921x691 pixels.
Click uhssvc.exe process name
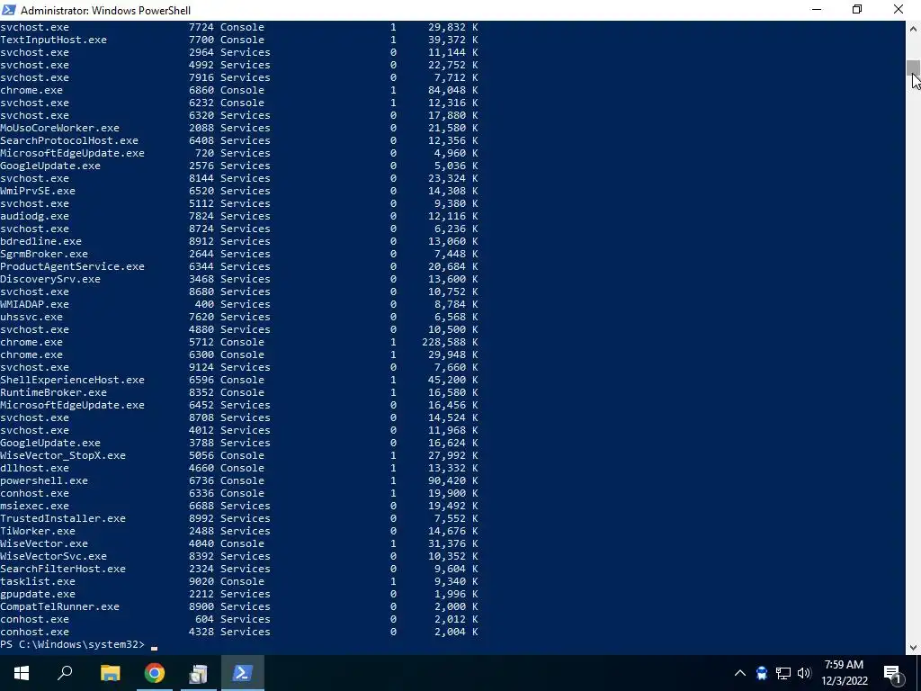point(31,317)
